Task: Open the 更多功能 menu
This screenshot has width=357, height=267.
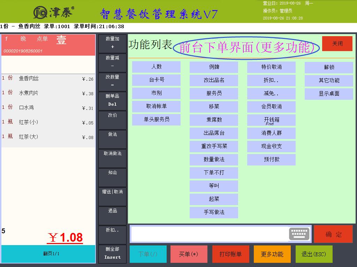Action: 272,254
